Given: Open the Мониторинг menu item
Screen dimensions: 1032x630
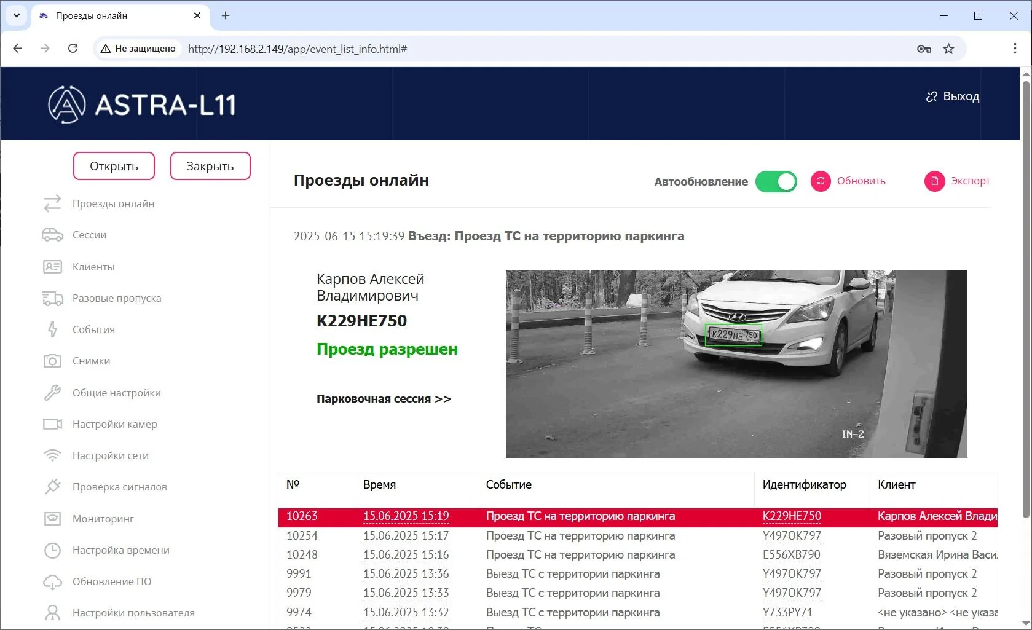Looking at the screenshot, I should [103, 519].
